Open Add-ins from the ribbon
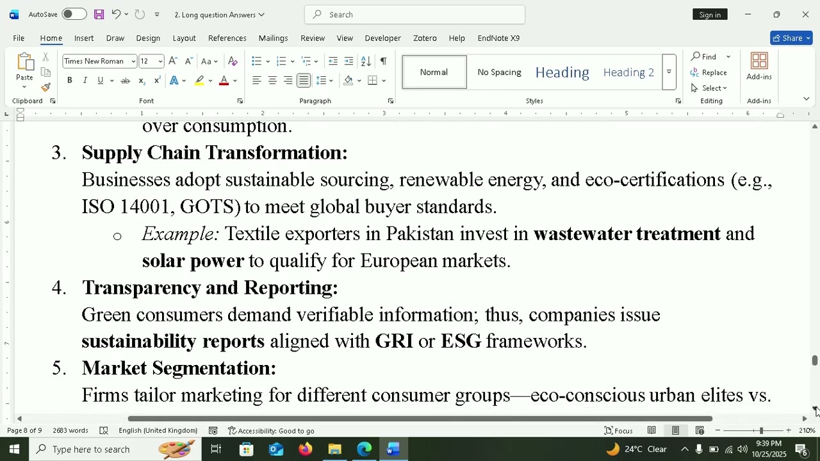Image resolution: width=820 pixels, height=461 pixels. tap(759, 67)
